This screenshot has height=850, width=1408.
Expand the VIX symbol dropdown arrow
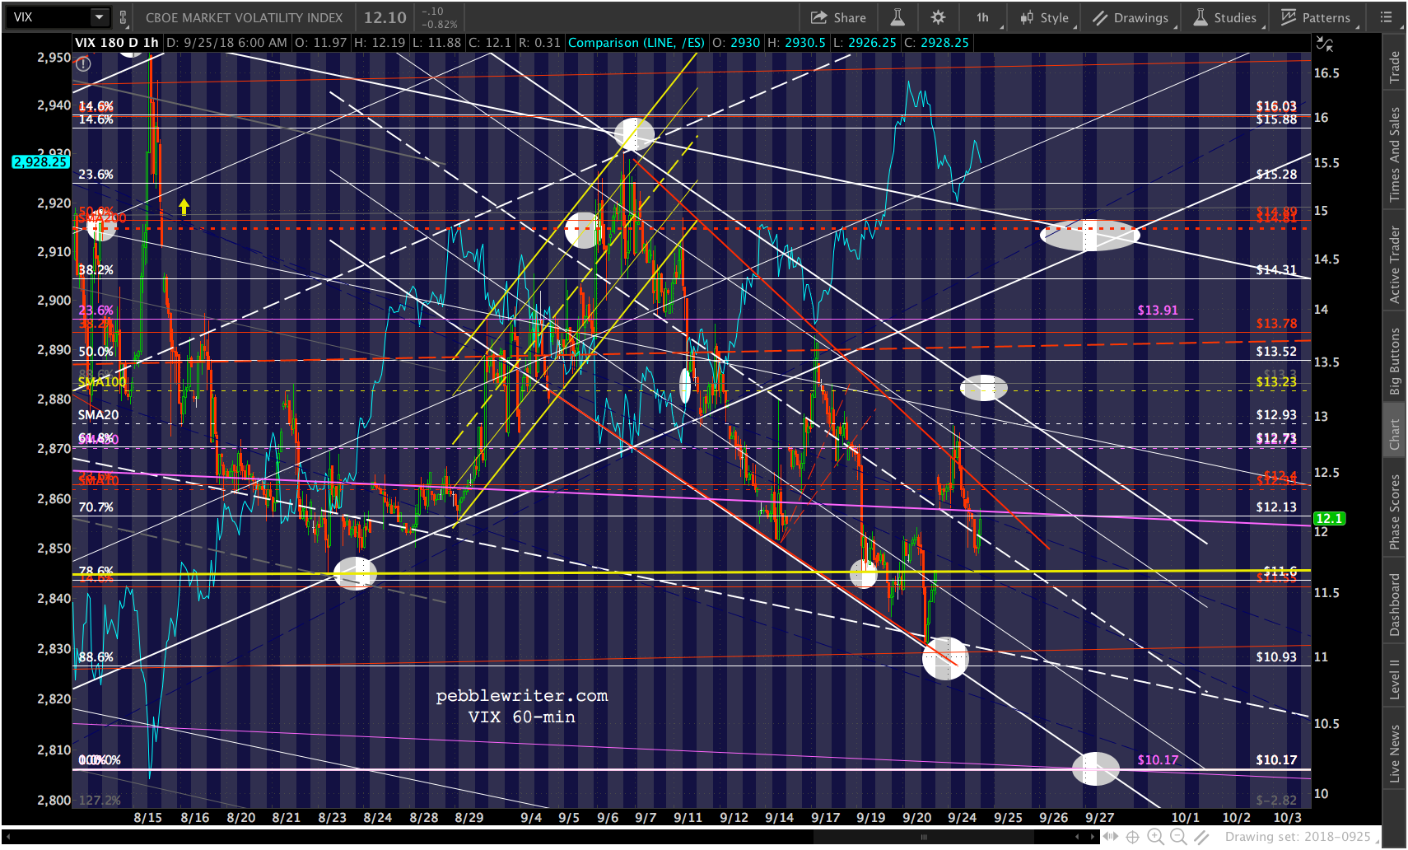99,17
